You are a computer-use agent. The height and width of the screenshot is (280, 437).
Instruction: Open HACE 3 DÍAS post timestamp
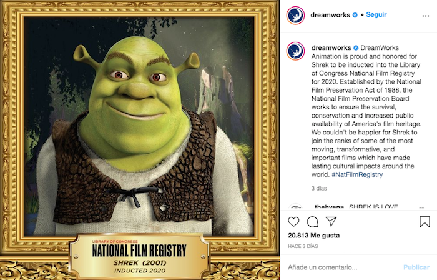click(x=303, y=246)
